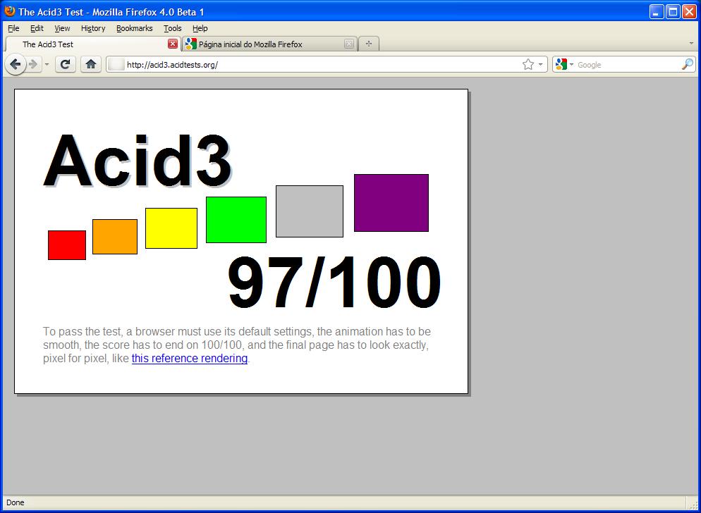Click the yellow box in Acid3 test
Screen dimensions: 701x513
[171, 228]
